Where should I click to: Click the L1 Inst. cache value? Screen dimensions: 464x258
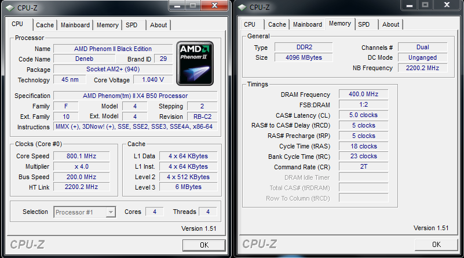[188, 166]
